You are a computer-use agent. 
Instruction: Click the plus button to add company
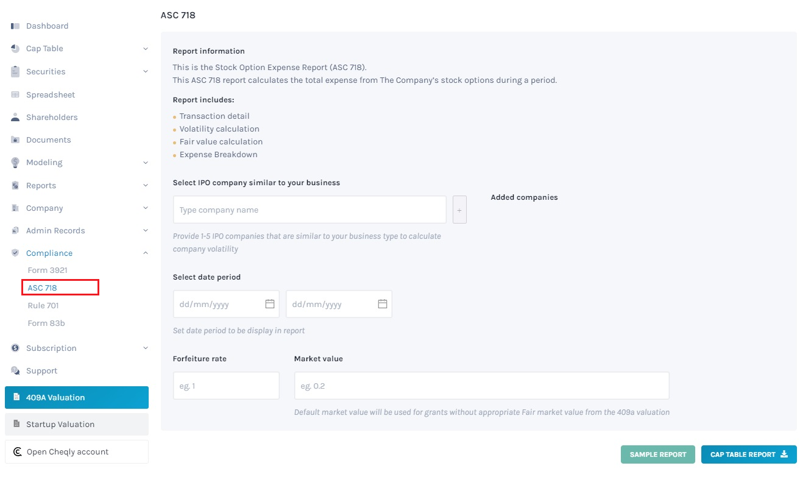pos(459,210)
